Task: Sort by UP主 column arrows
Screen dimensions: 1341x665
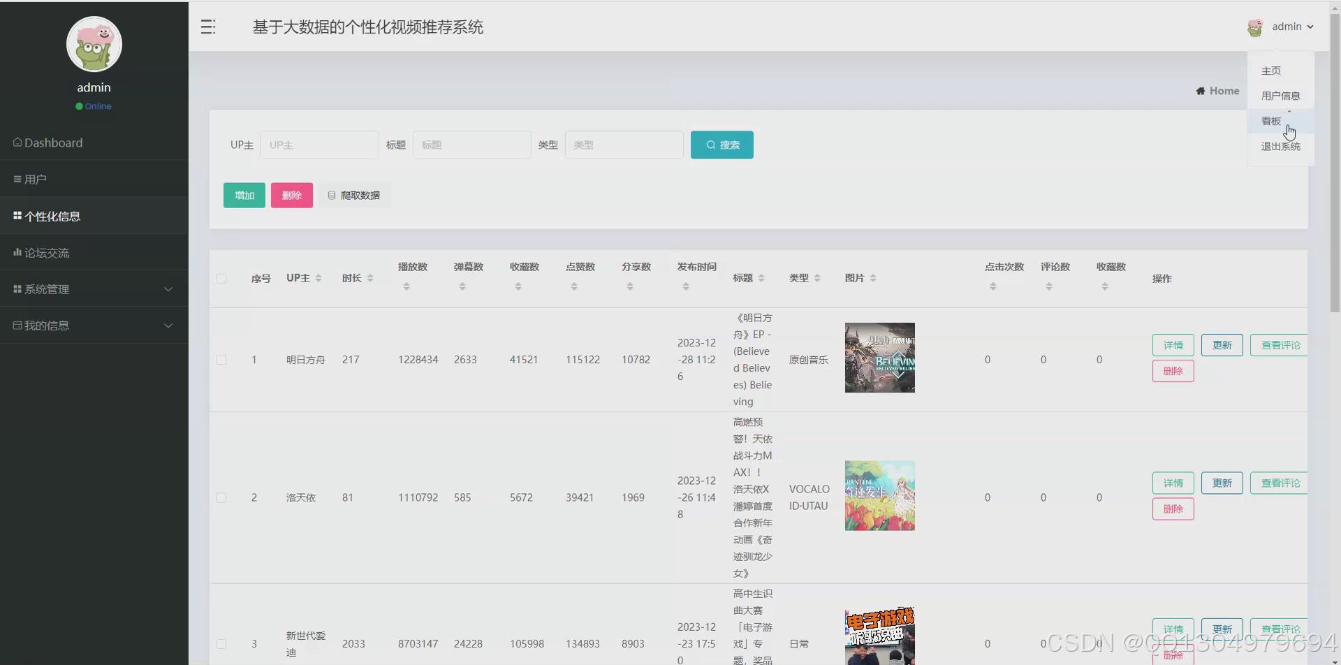Action: point(318,278)
